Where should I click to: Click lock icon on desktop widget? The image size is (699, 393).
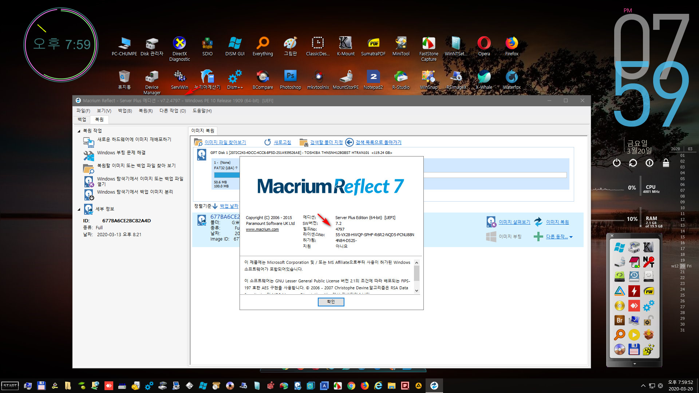[666, 163]
